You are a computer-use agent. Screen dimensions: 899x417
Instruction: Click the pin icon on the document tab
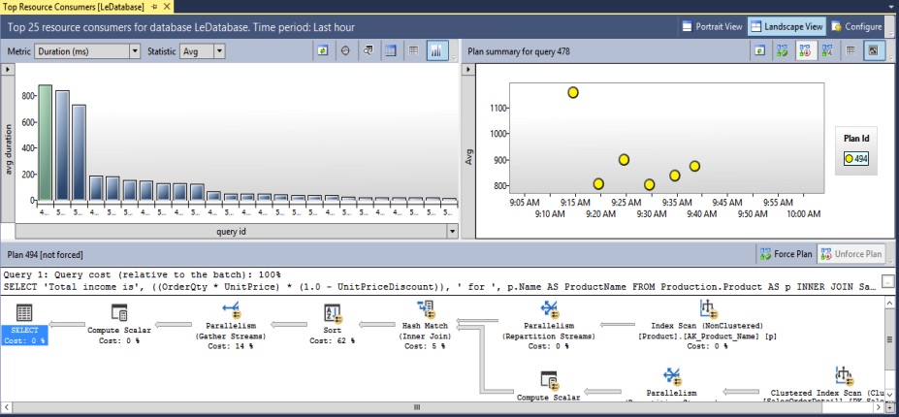[155, 7]
